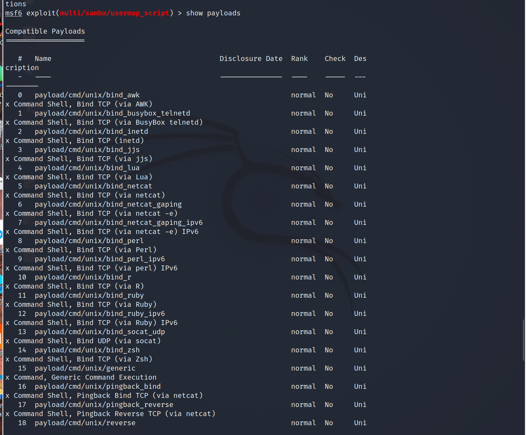Click the terminal scrollbar thumb
Image resolution: width=526 pixels, height=435 pixels.
tap(524, 340)
